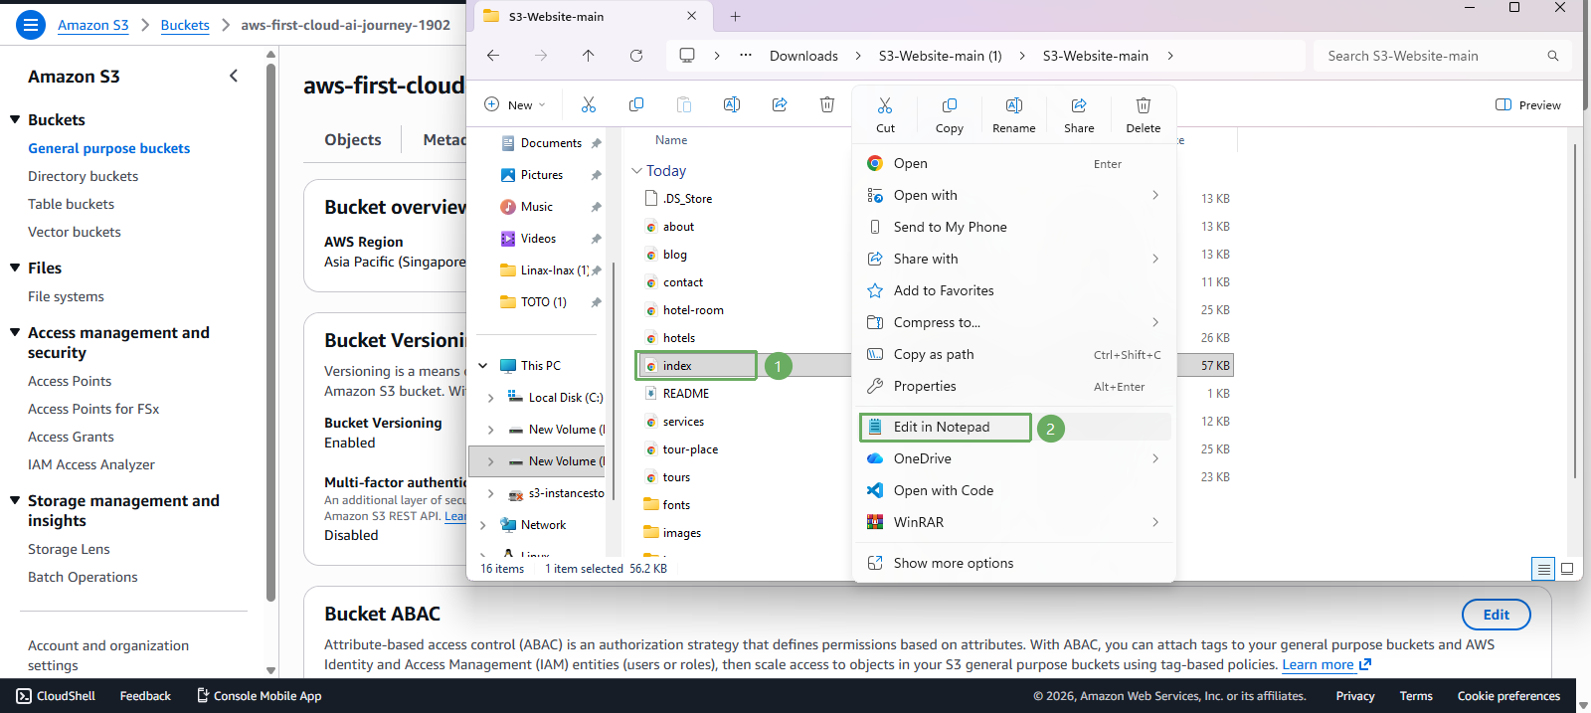Viewport: 1591px width, 713px height.
Task: Click the Amazon S3 breadcrumb link
Action: pyautogui.click(x=92, y=25)
